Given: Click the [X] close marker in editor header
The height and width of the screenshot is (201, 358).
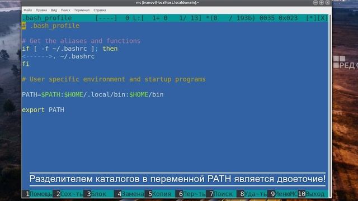Looking at the screenshot, I should tap(323, 18).
